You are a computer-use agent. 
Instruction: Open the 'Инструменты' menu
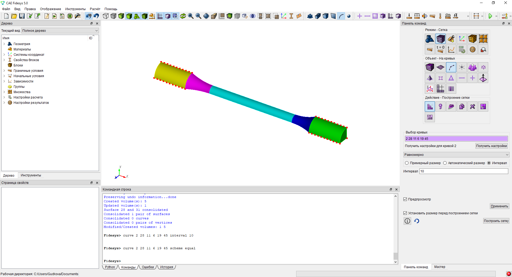[x=76, y=9]
